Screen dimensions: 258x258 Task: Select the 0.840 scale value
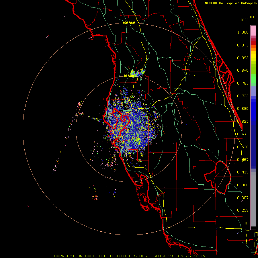(x=243, y=71)
